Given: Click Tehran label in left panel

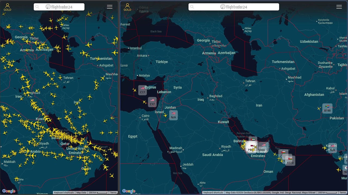Looking at the screenshot, I should pos(68,78).
